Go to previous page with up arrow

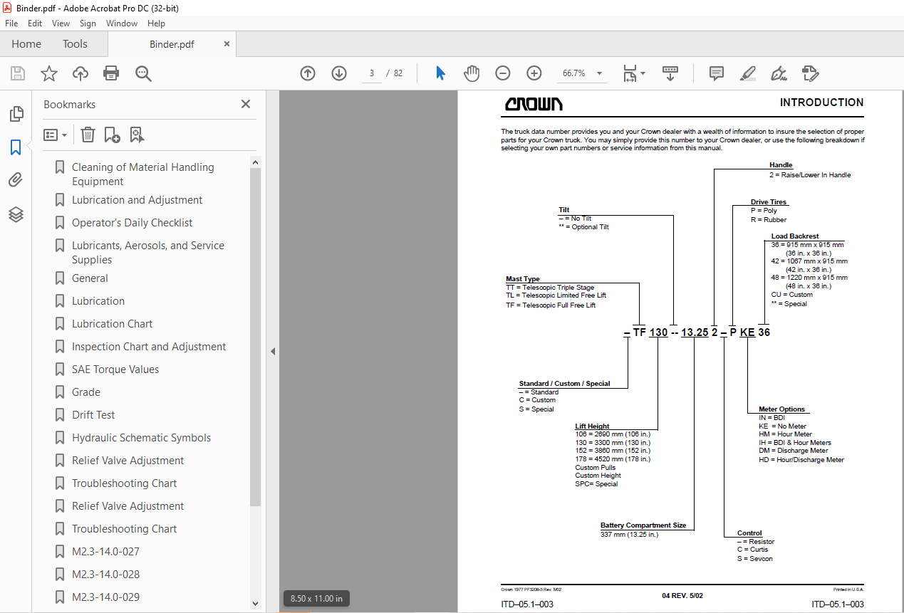click(x=308, y=73)
